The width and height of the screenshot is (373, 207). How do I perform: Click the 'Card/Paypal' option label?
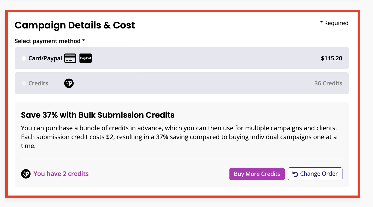click(x=45, y=58)
